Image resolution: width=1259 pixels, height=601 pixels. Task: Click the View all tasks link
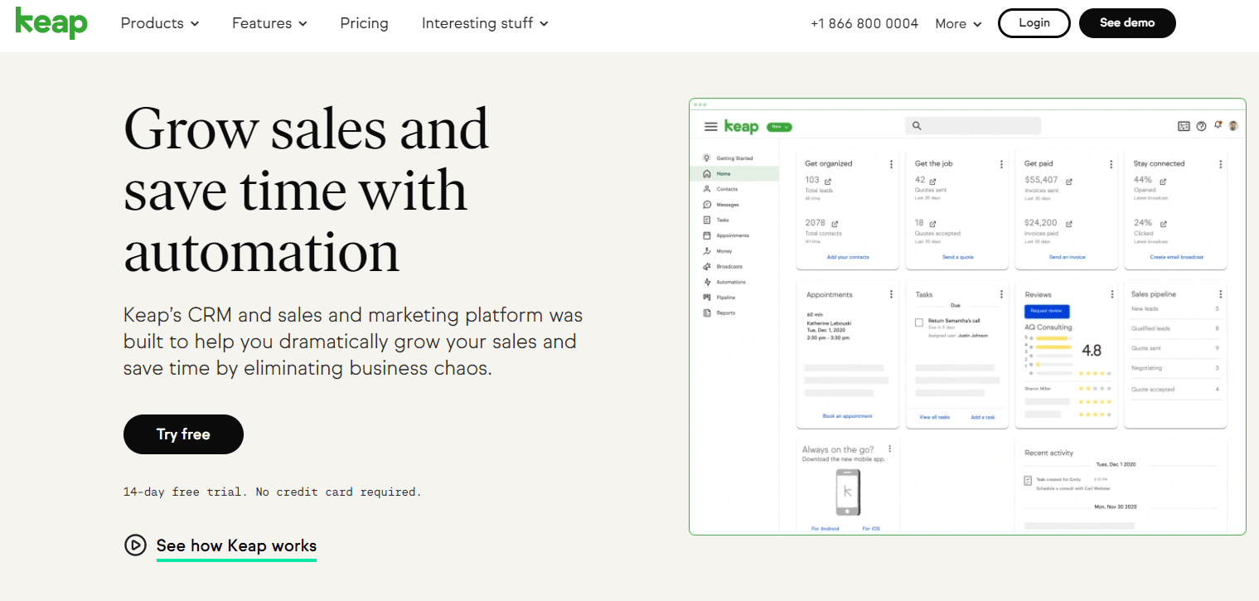point(935,417)
